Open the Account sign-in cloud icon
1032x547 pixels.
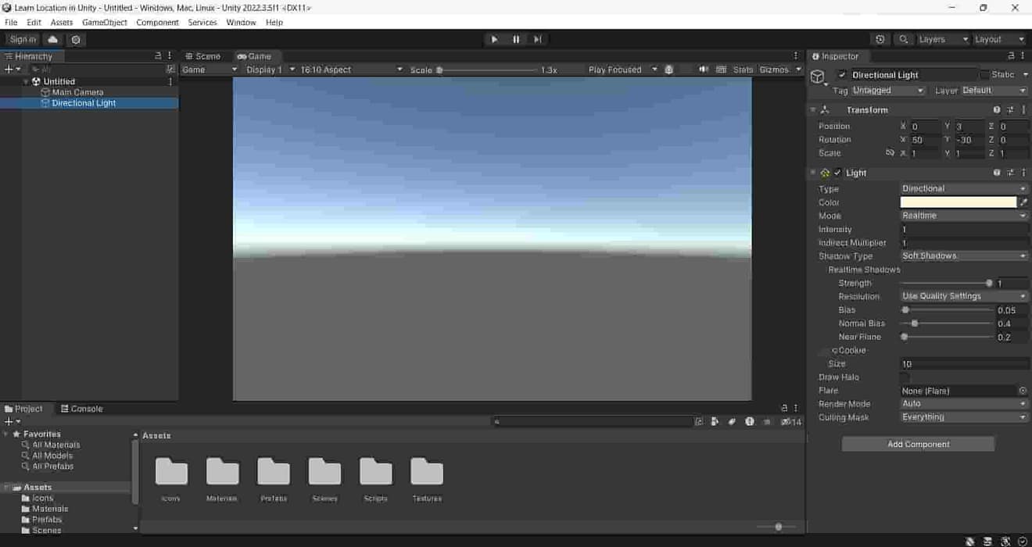52,39
